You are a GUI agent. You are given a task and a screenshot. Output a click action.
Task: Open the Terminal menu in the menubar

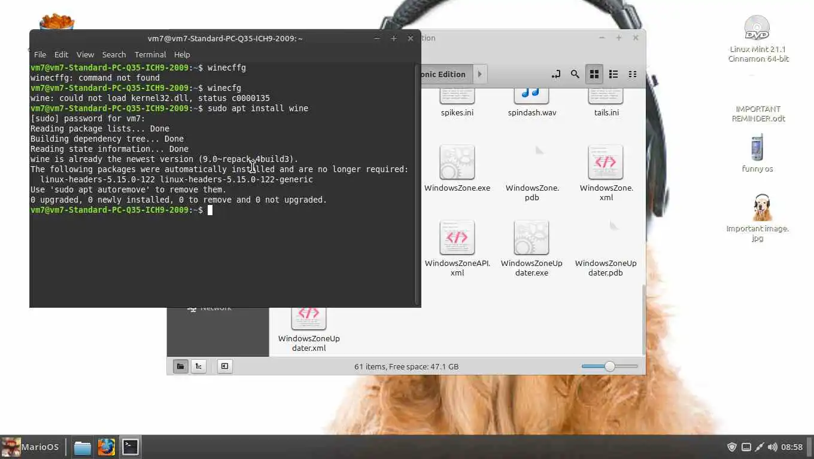tap(150, 54)
